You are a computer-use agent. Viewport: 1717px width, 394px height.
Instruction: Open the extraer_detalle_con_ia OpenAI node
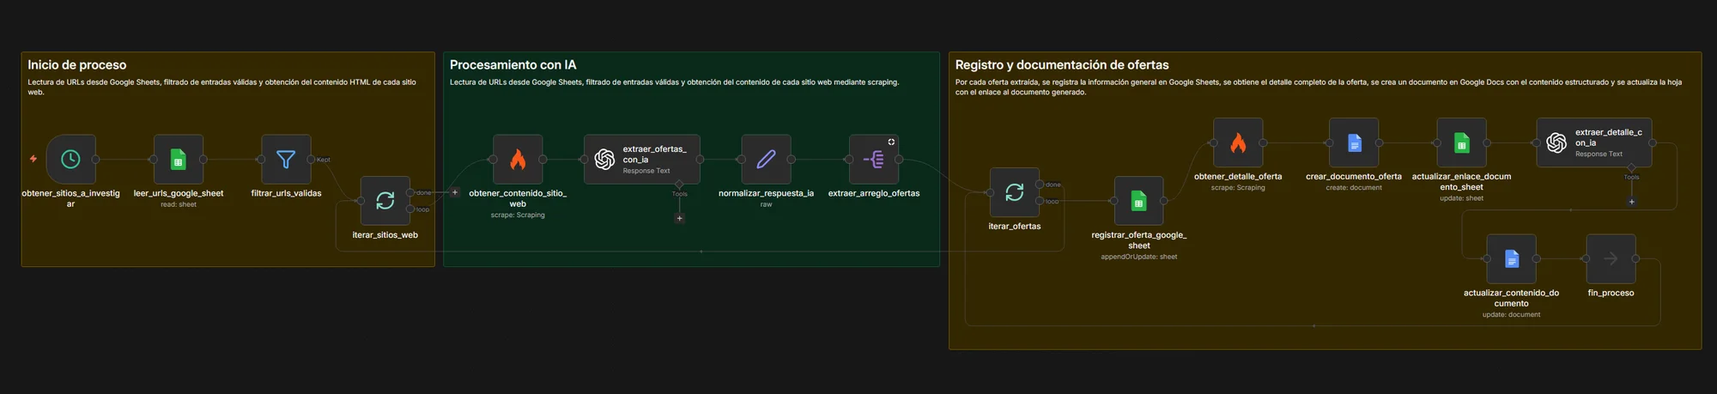[x=1594, y=142]
